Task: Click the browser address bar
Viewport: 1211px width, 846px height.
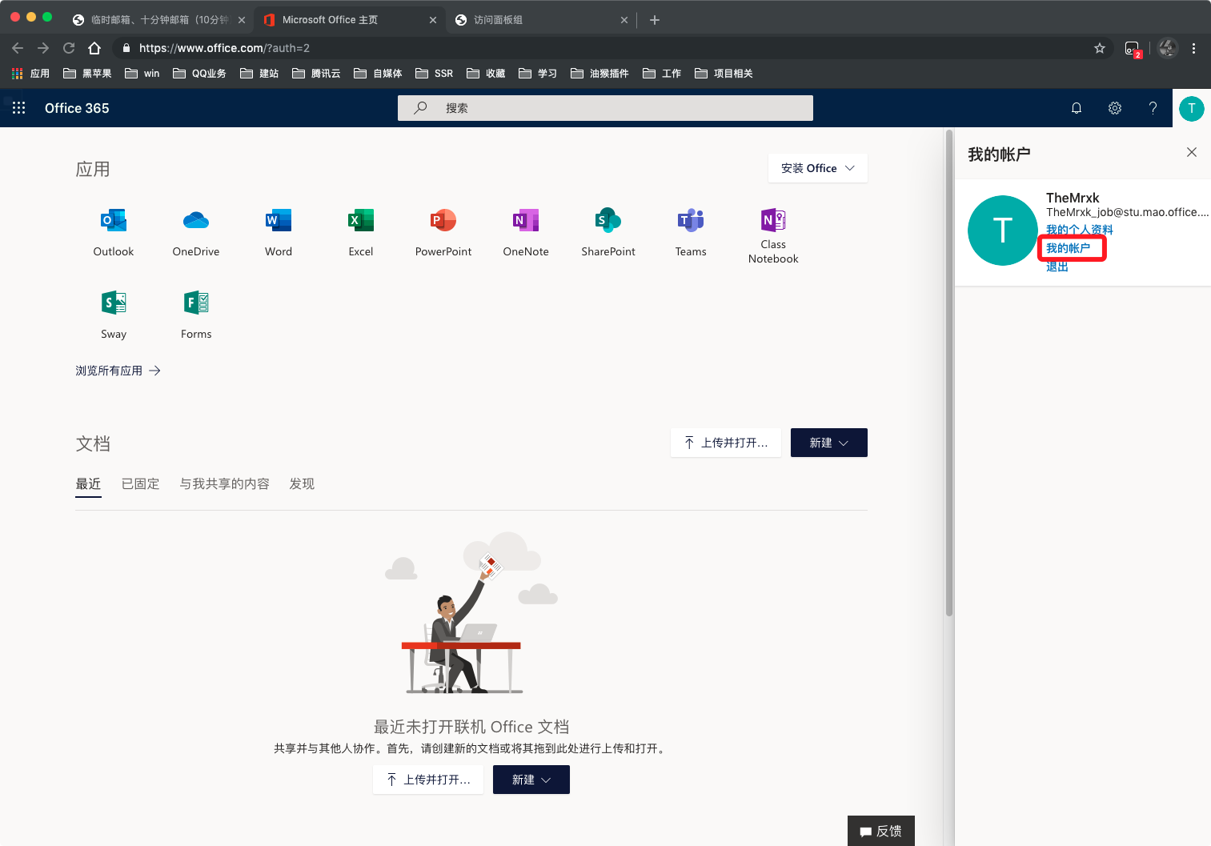Action: [x=612, y=48]
